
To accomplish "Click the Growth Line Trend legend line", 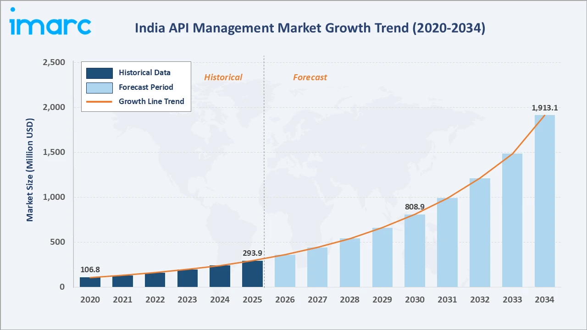I will tap(100, 102).
